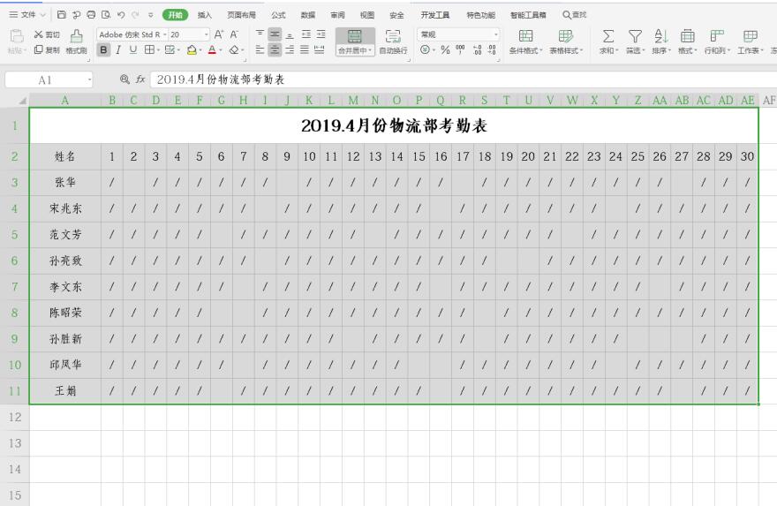Open the font size dropdown showing 20
777x506 pixels.
[206, 34]
